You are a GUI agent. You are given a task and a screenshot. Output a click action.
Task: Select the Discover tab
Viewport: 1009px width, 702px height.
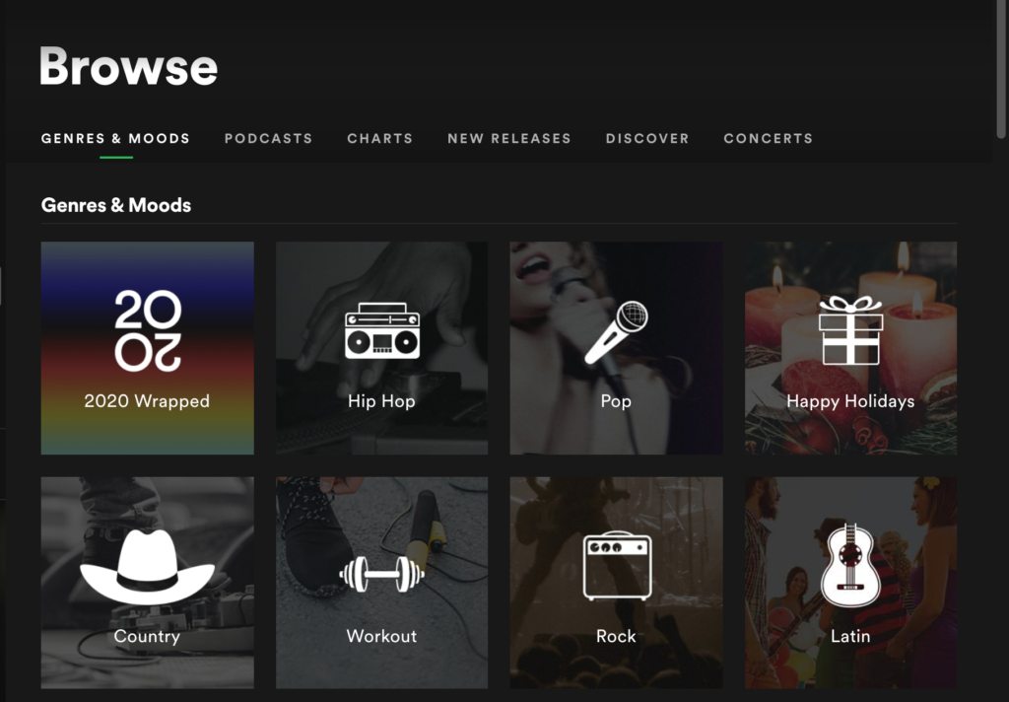(647, 138)
